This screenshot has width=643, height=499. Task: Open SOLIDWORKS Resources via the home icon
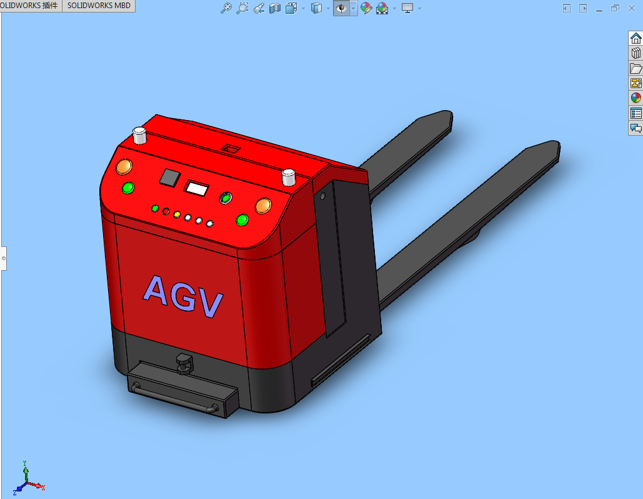click(636, 38)
